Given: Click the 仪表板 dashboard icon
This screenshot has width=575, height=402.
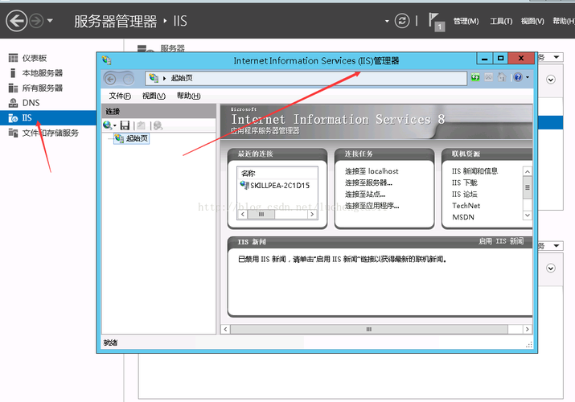Looking at the screenshot, I should pos(13,58).
